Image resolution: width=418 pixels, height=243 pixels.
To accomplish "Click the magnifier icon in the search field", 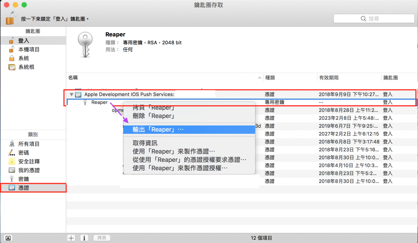I will pos(363,19).
